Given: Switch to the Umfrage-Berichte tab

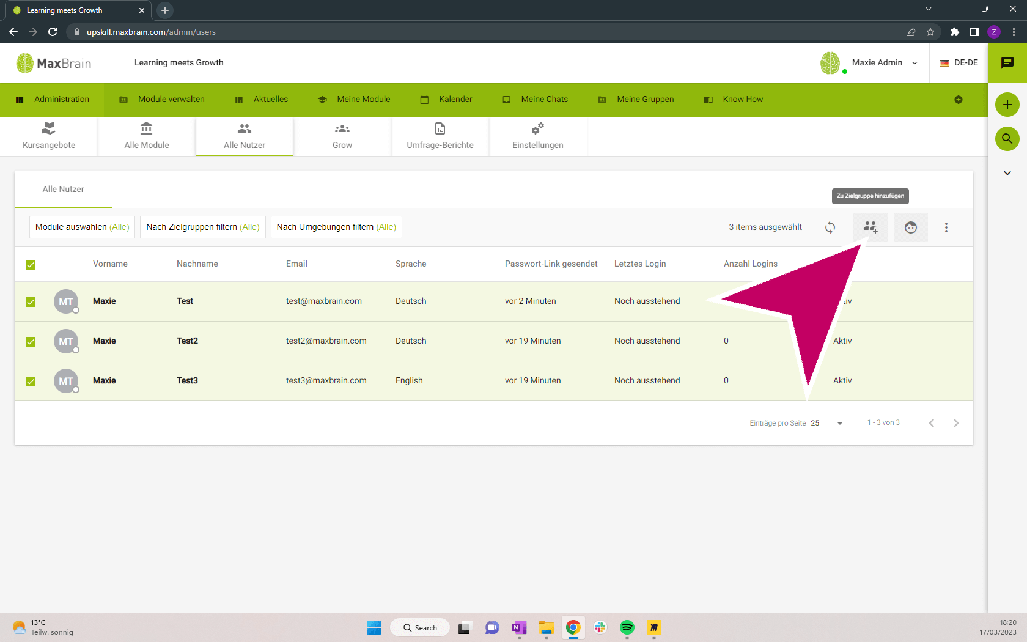Looking at the screenshot, I should pos(440,136).
